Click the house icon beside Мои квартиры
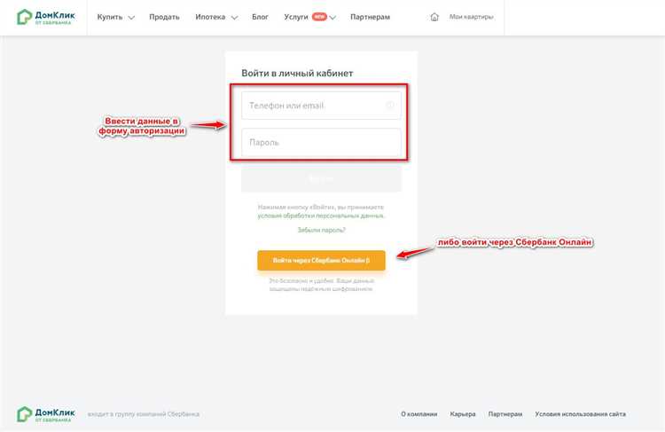This screenshot has height=432, width=665. coord(434,17)
